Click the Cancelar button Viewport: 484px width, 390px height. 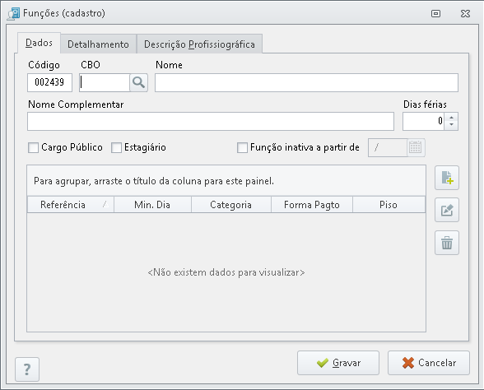point(429,363)
